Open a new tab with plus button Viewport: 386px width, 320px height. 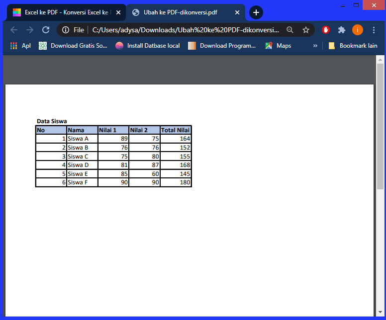(256, 12)
